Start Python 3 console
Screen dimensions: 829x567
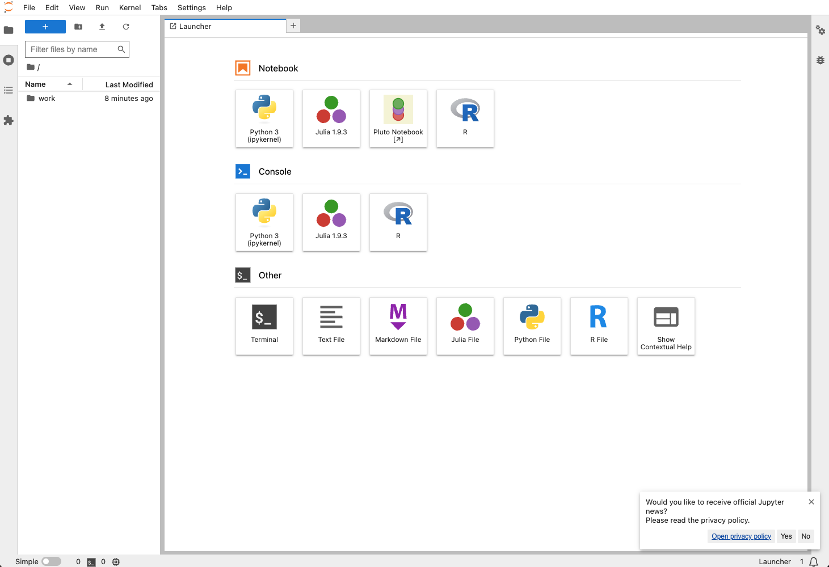click(264, 222)
